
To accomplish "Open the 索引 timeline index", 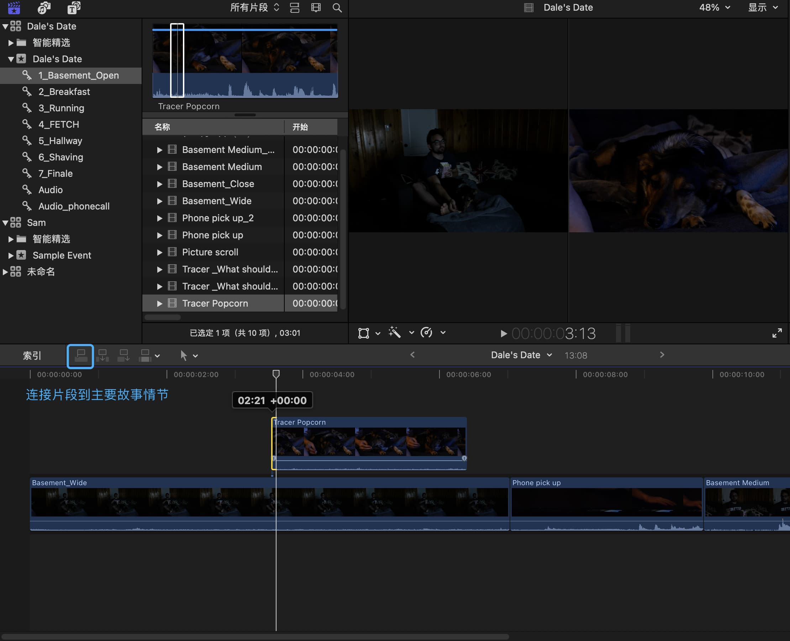I will [32, 356].
